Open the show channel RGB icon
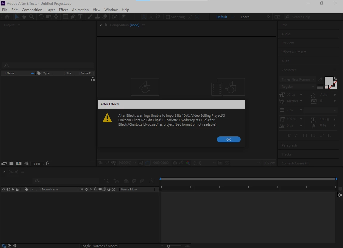 click(188, 163)
